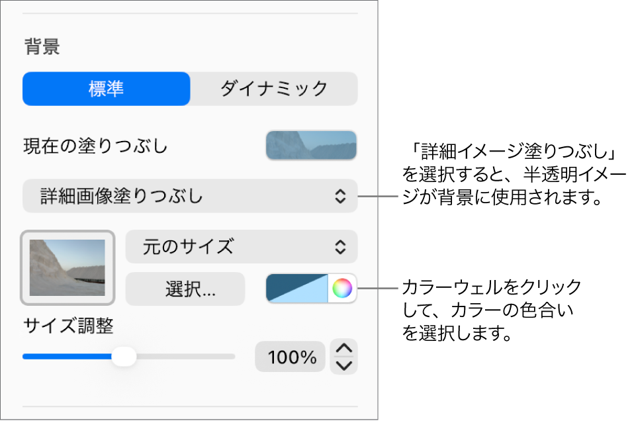Choose an image fill via the 選択 button
Screen dimensions: 634x421
(185, 289)
